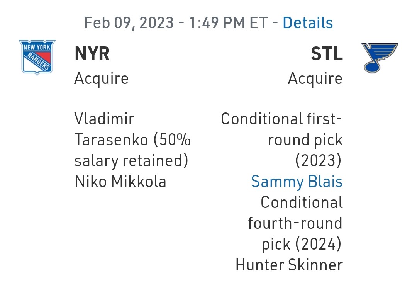The image size is (417, 284).
Task: Click the fourth-round text line
Action: coord(295,223)
